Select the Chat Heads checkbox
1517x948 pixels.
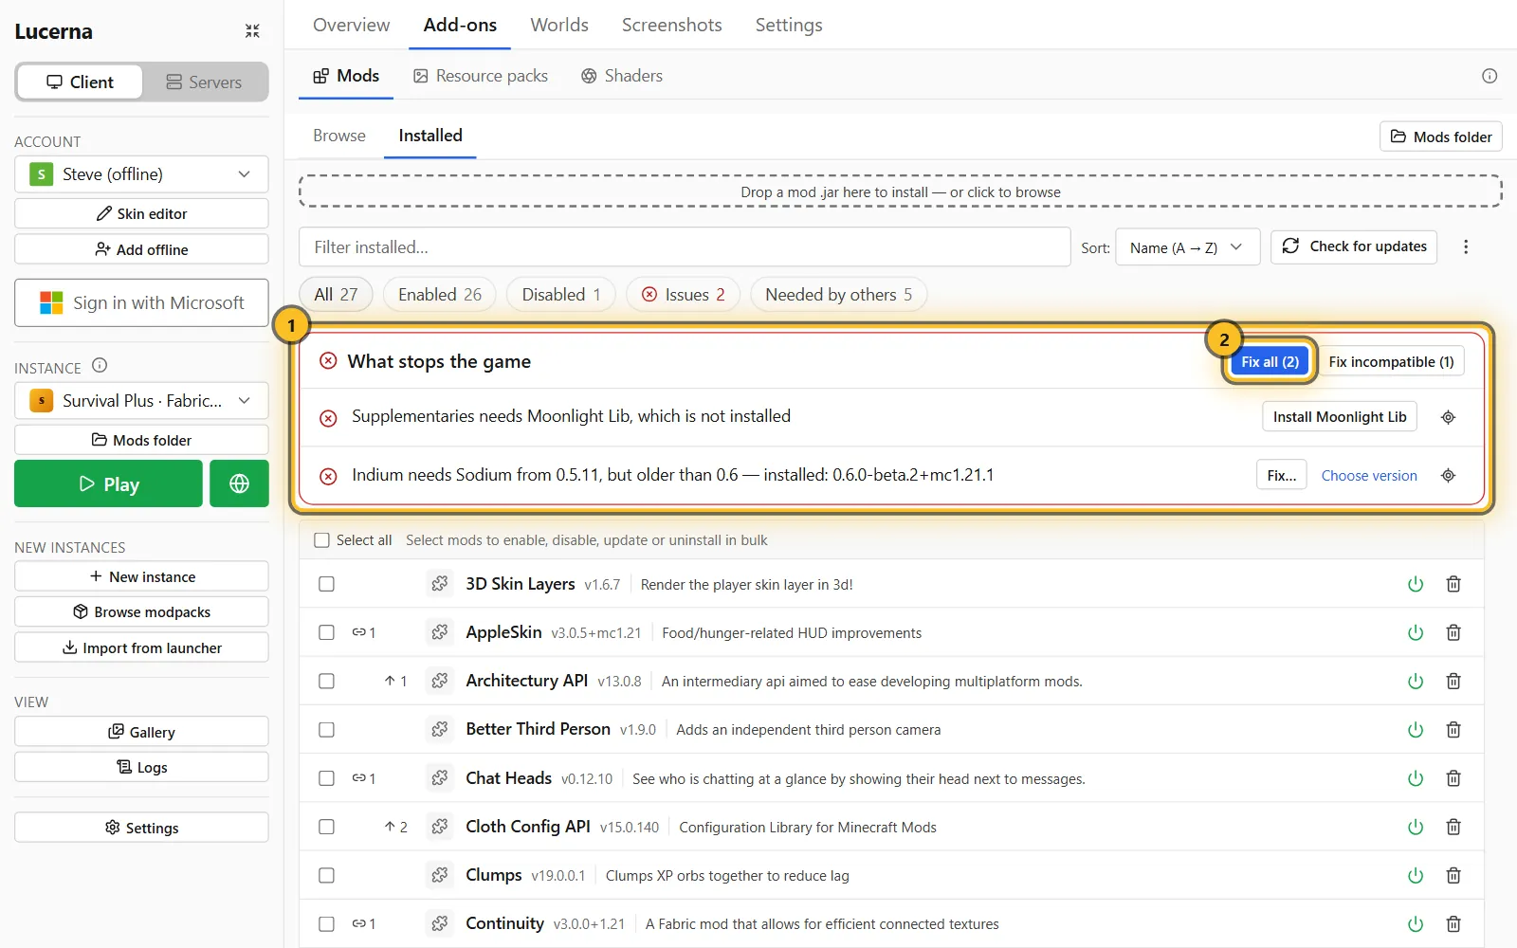326,778
